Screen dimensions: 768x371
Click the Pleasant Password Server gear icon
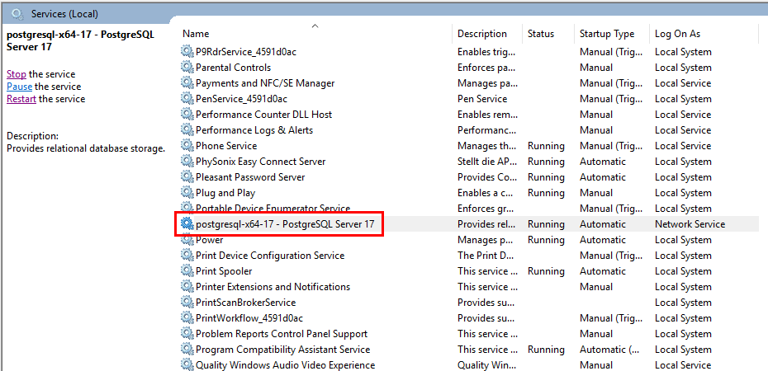pos(187,177)
